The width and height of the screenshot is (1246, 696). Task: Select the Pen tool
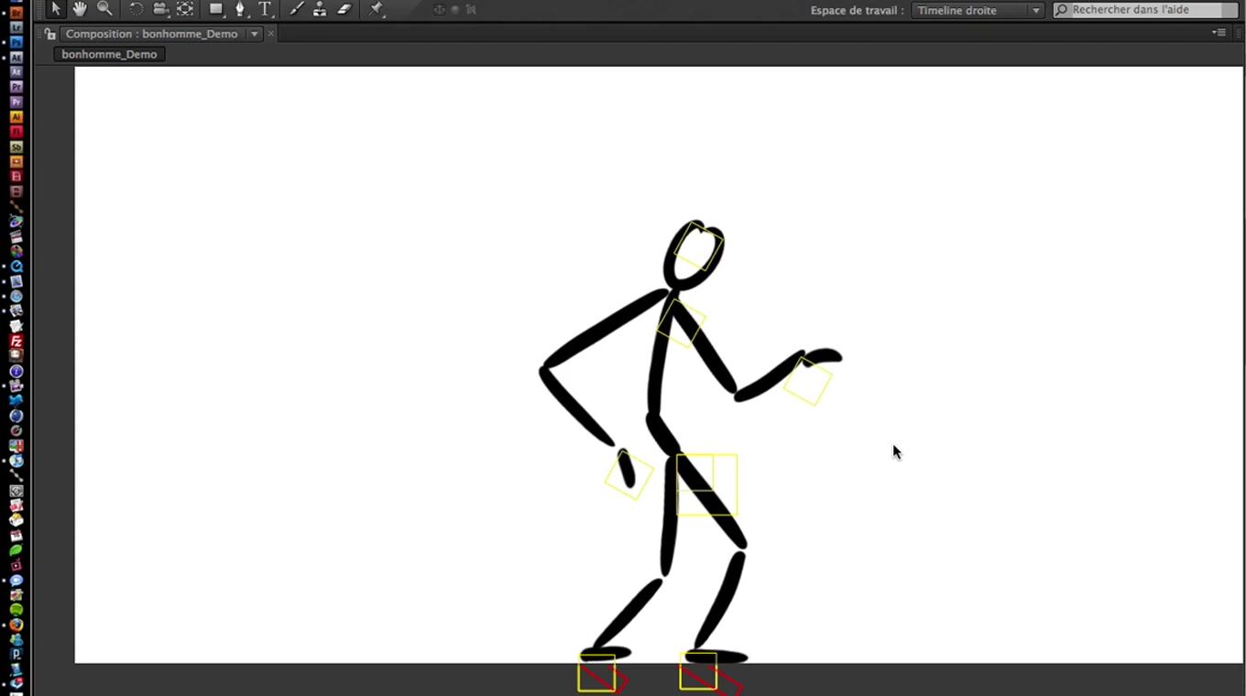pyautogui.click(x=240, y=9)
